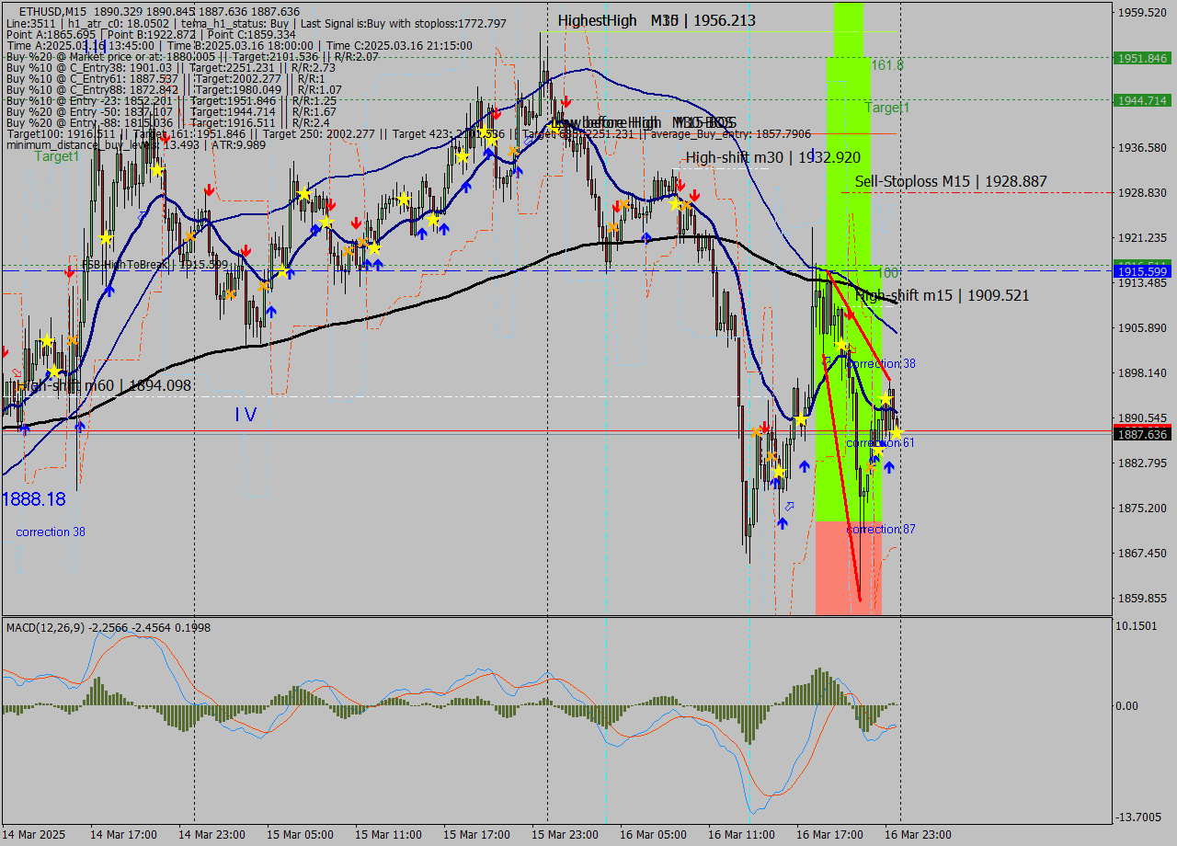Select the yellow star marker near correction 61
Image resolution: width=1177 pixels, height=846 pixels.
point(897,432)
